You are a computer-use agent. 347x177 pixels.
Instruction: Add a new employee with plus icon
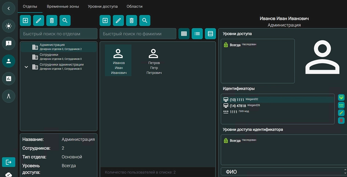pos(105,21)
